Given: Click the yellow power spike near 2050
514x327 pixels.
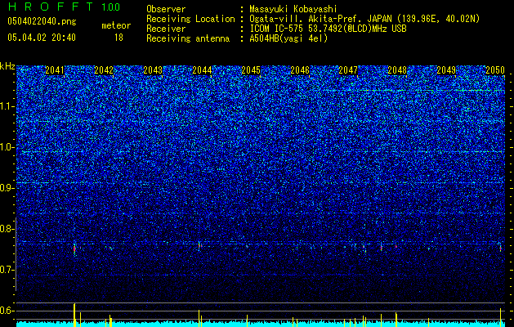Looking at the screenshot, I should (500, 317).
